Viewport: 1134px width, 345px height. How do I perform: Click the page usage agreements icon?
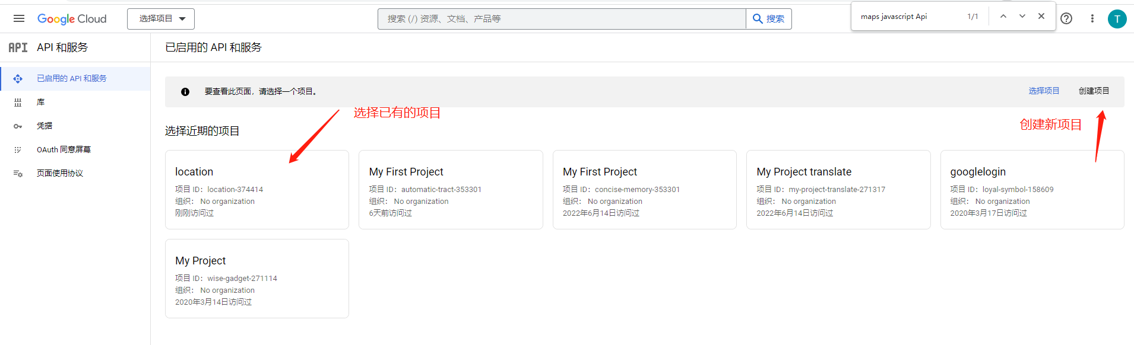pos(18,174)
